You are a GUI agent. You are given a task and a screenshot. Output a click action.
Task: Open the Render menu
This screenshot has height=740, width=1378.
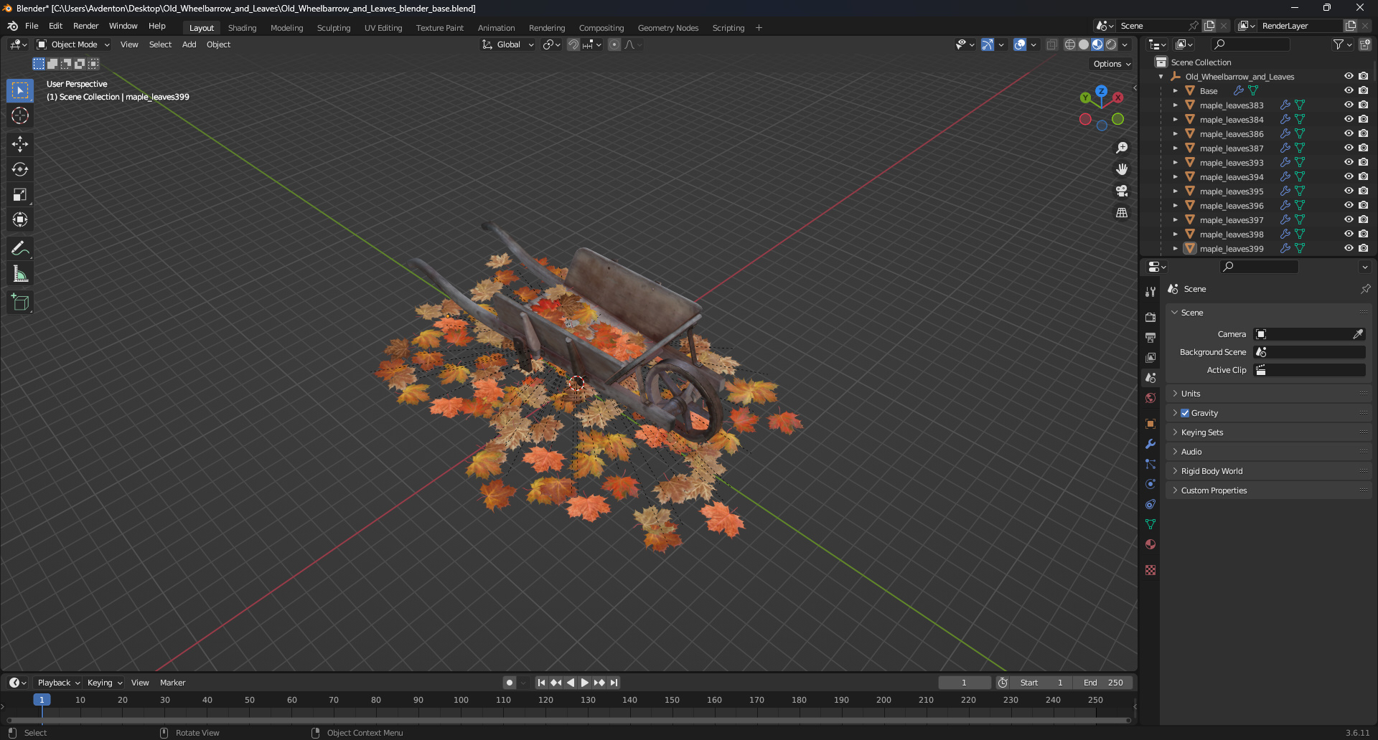(86, 26)
